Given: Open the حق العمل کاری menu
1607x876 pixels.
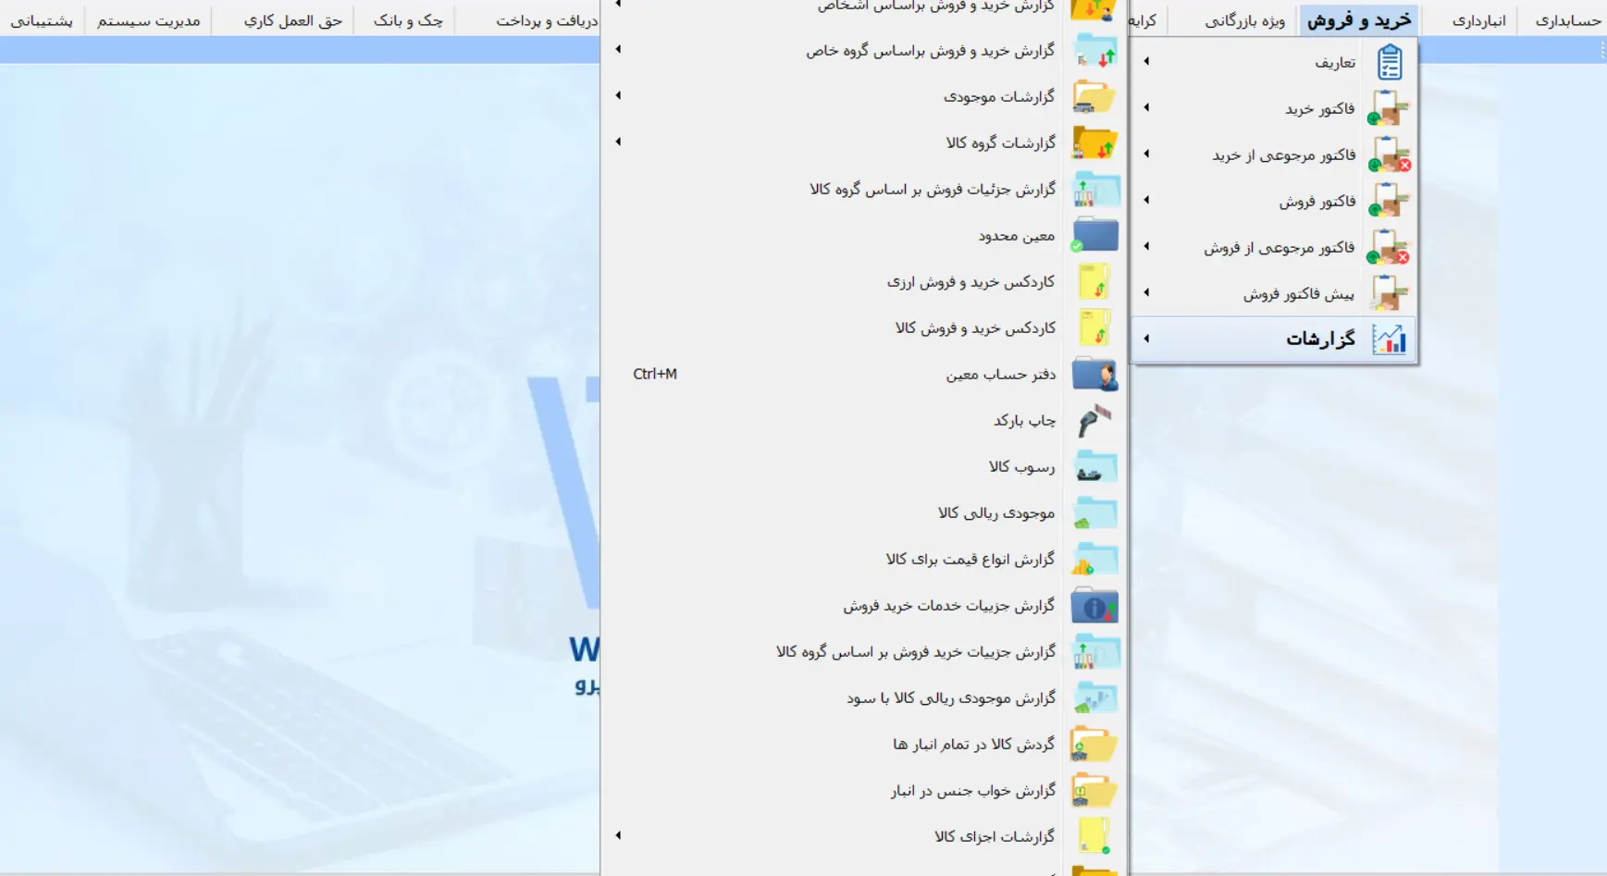Looking at the screenshot, I should click(292, 20).
